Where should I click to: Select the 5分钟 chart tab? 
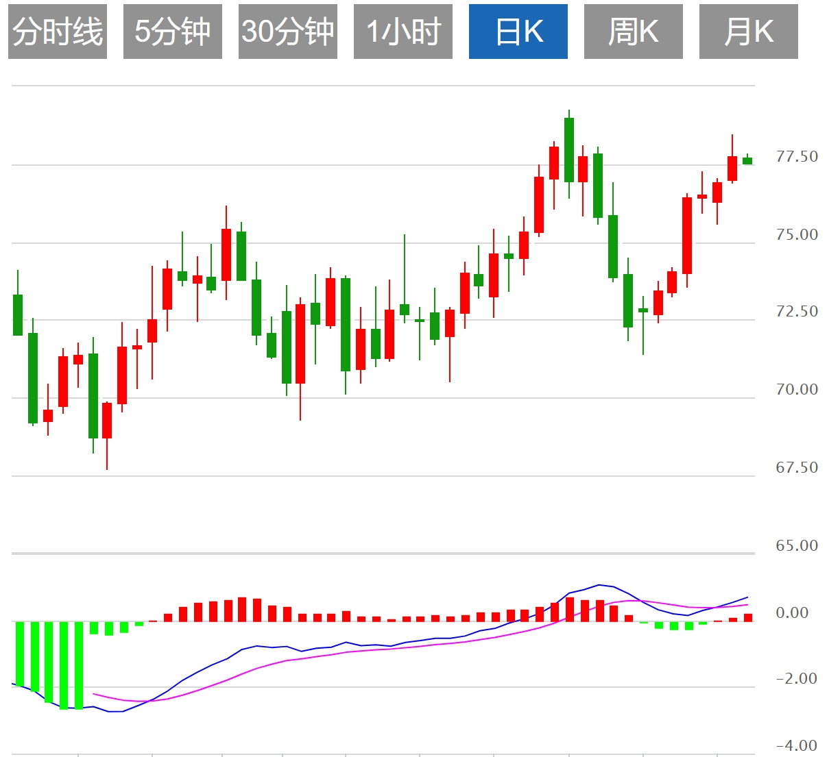coord(173,32)
